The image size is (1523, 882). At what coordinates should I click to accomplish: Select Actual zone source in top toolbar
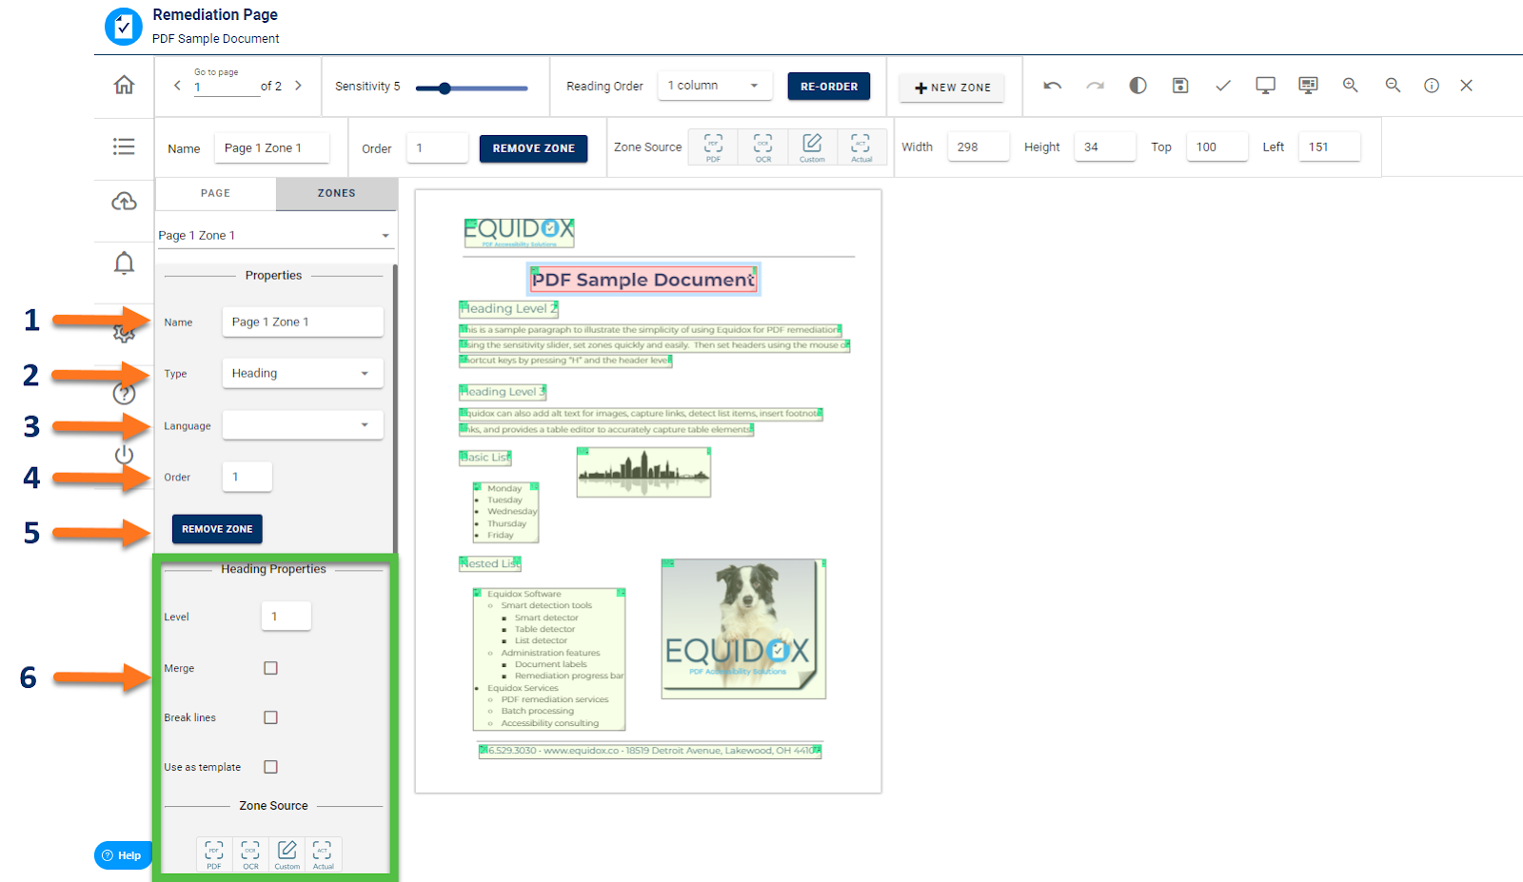(x=861, y=147)
